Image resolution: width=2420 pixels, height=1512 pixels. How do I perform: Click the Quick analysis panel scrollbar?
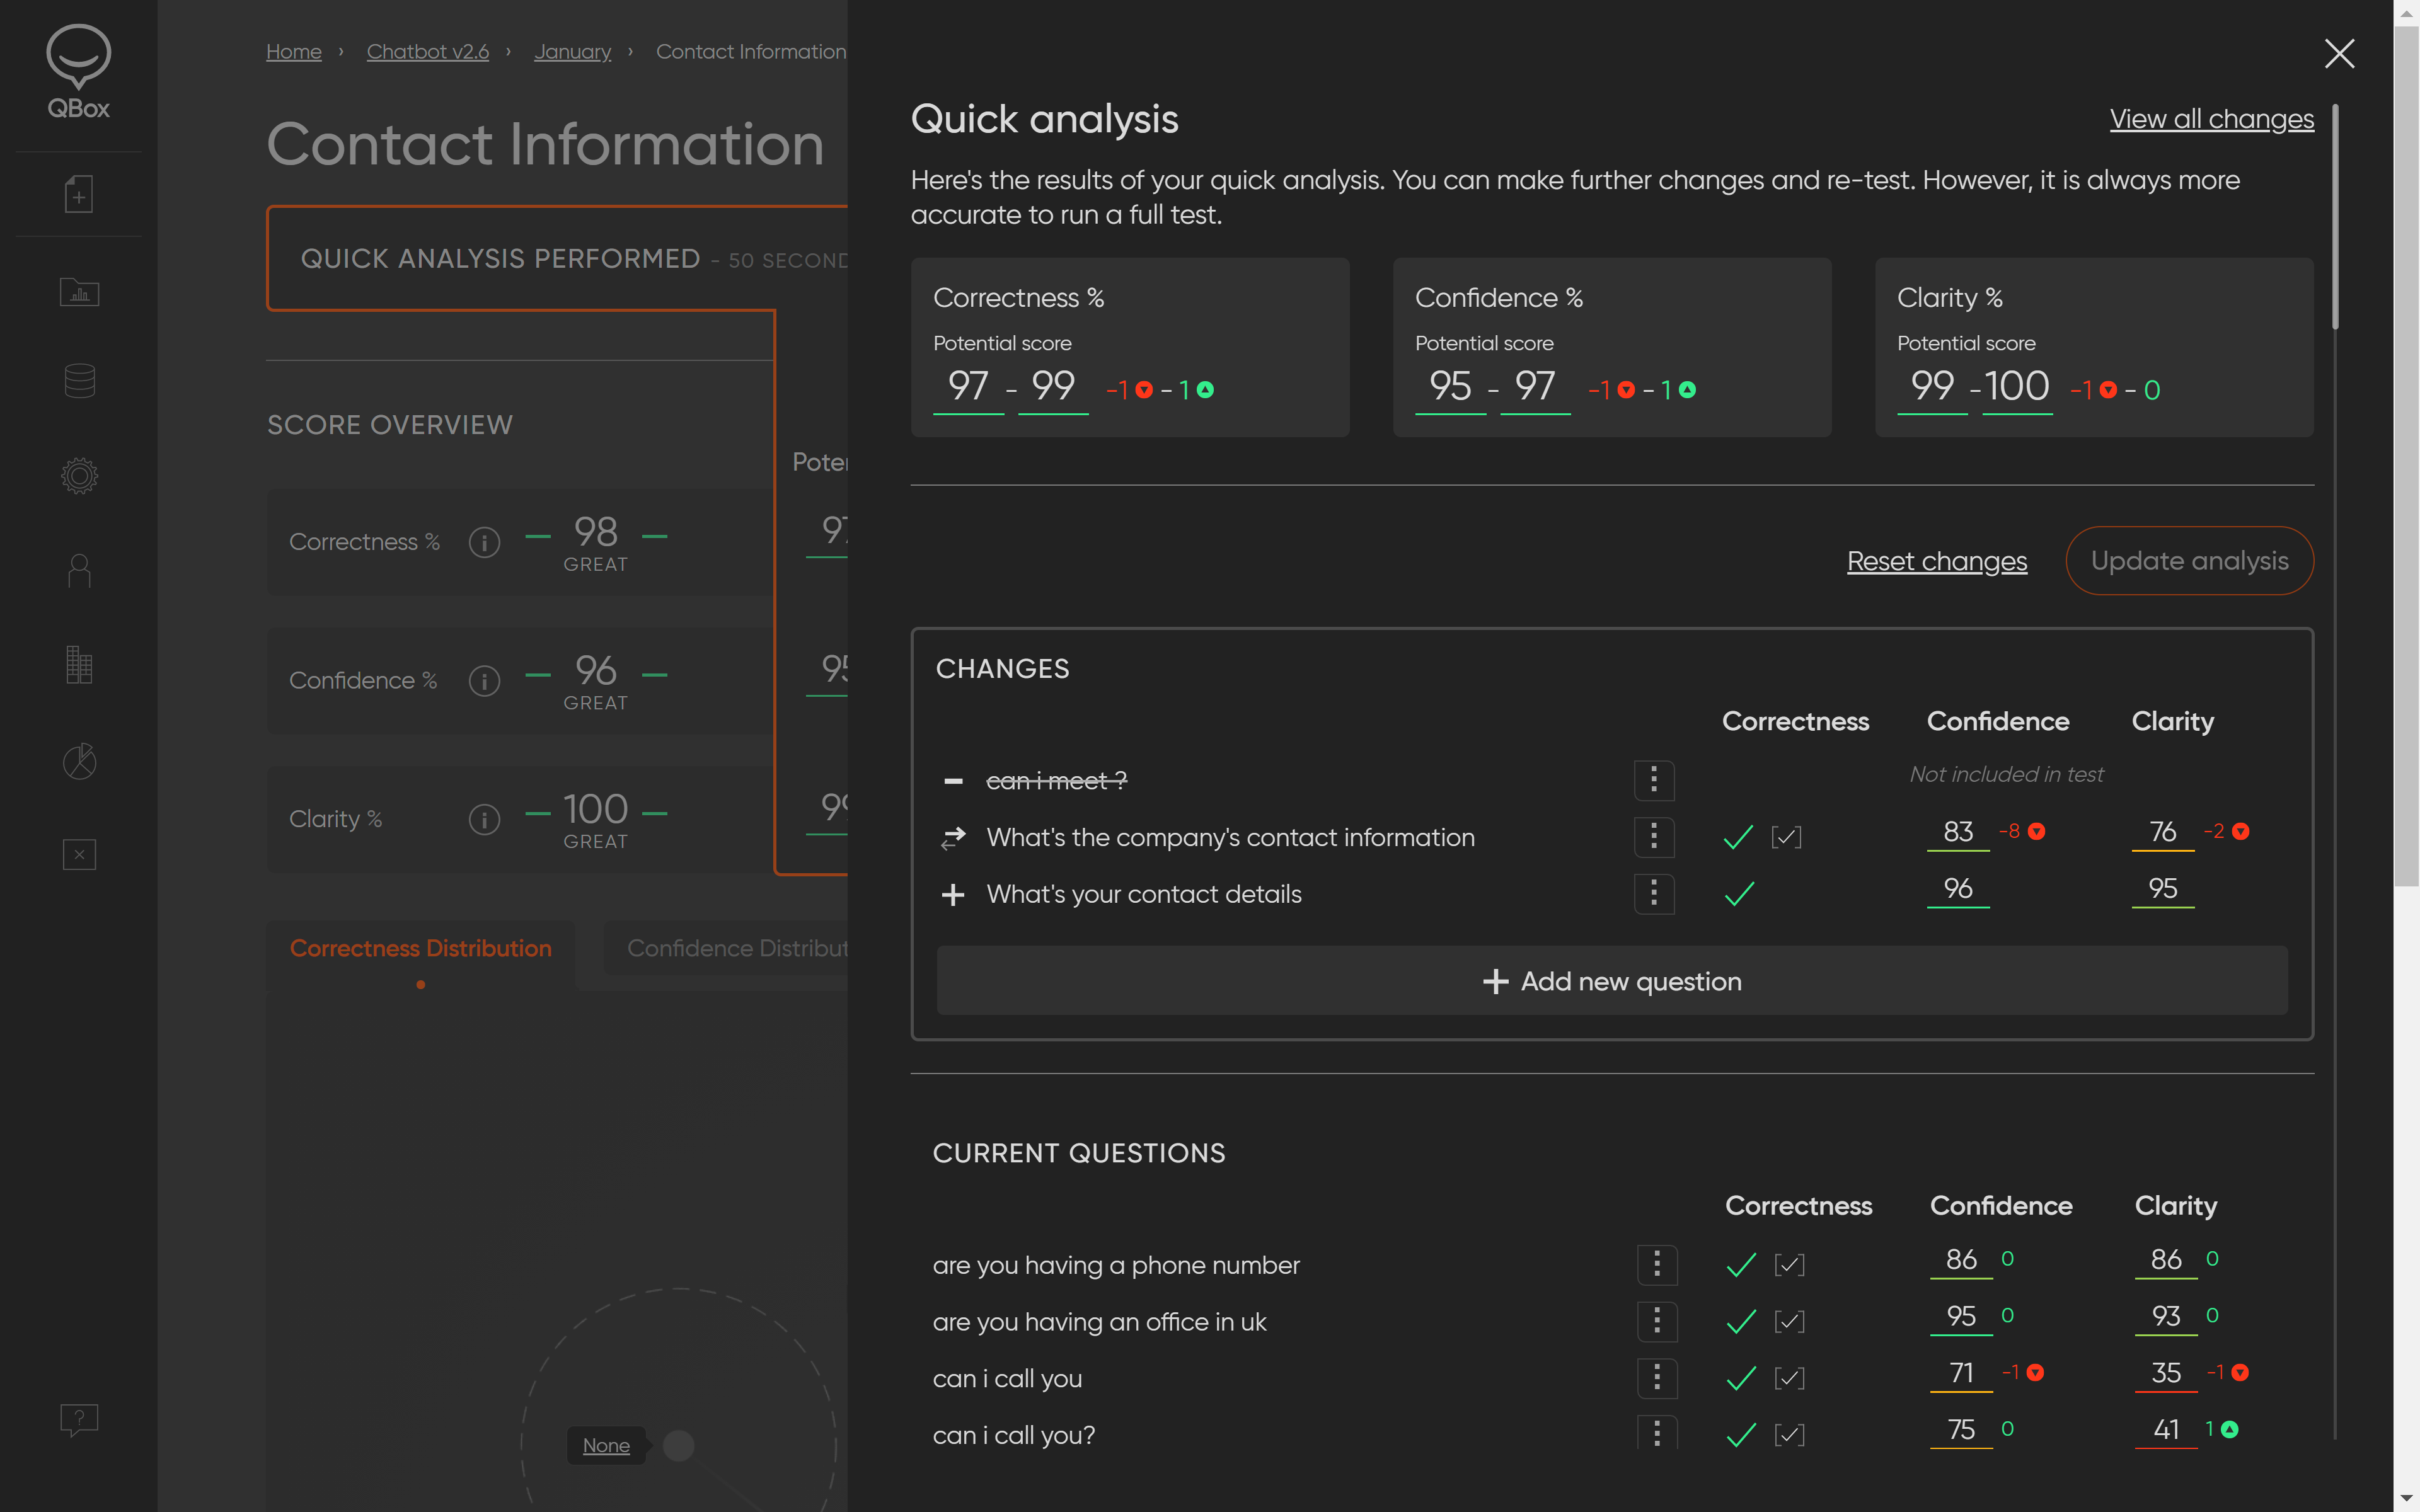(x=2336, y=216)
